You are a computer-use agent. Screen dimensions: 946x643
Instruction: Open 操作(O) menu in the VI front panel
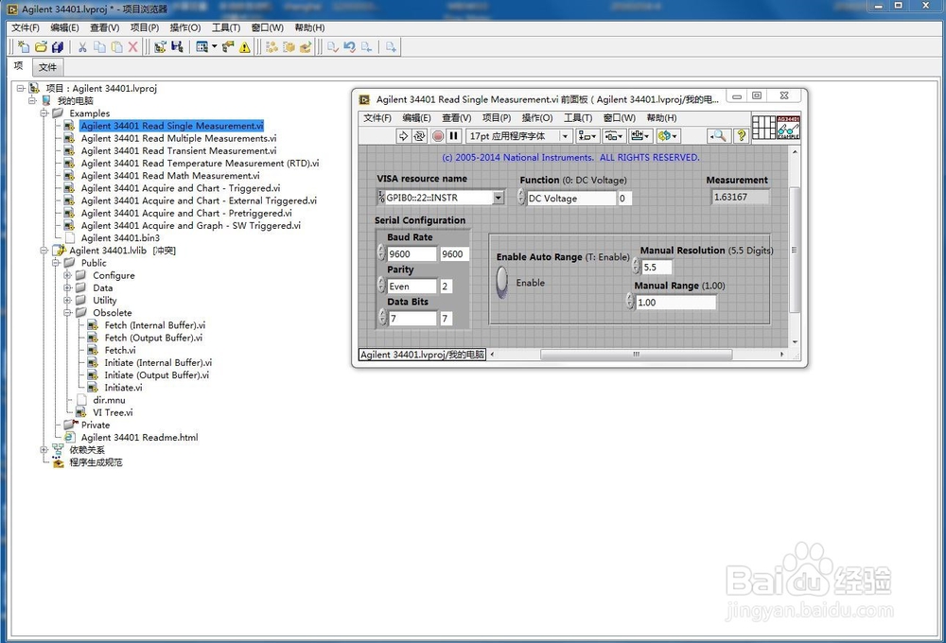pyautogui.click(x=537, y=117)
